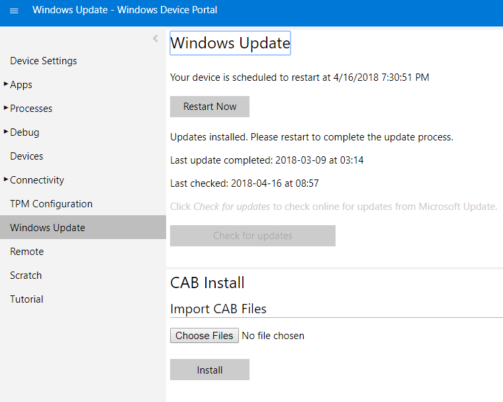Expand the Apps tree arrow
The image size is (503, 402).
click(6, 84)
